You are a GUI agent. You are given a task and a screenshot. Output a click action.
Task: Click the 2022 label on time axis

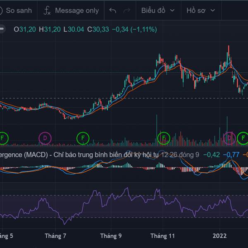[219, 236]
